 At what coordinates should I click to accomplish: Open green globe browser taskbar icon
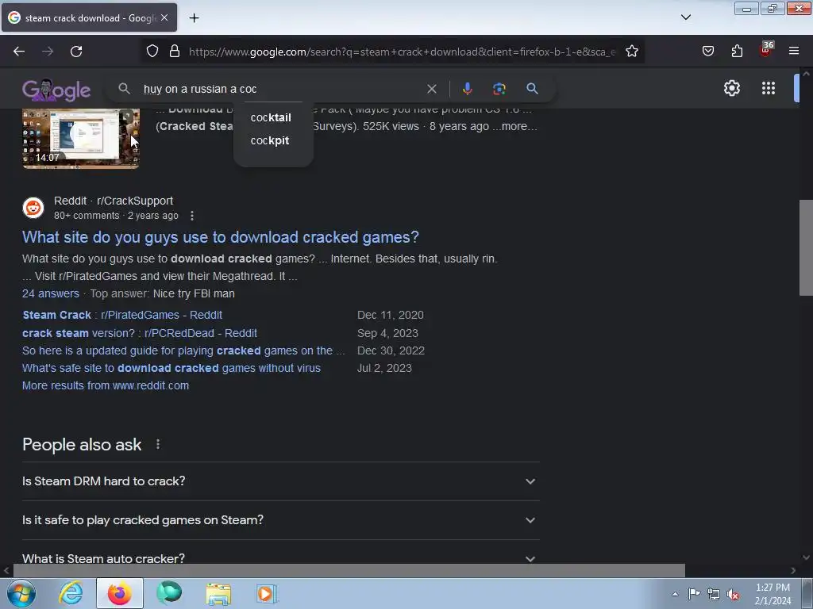point(170,593)
